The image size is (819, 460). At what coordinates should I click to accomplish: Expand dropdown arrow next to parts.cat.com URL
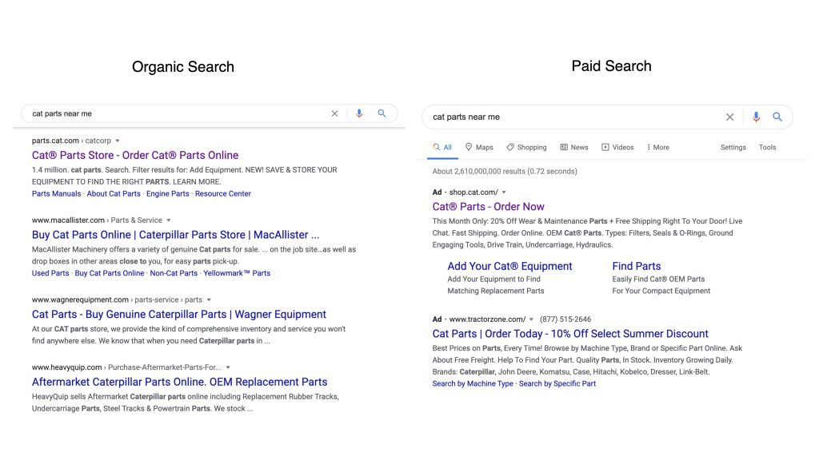pos(118,141)
